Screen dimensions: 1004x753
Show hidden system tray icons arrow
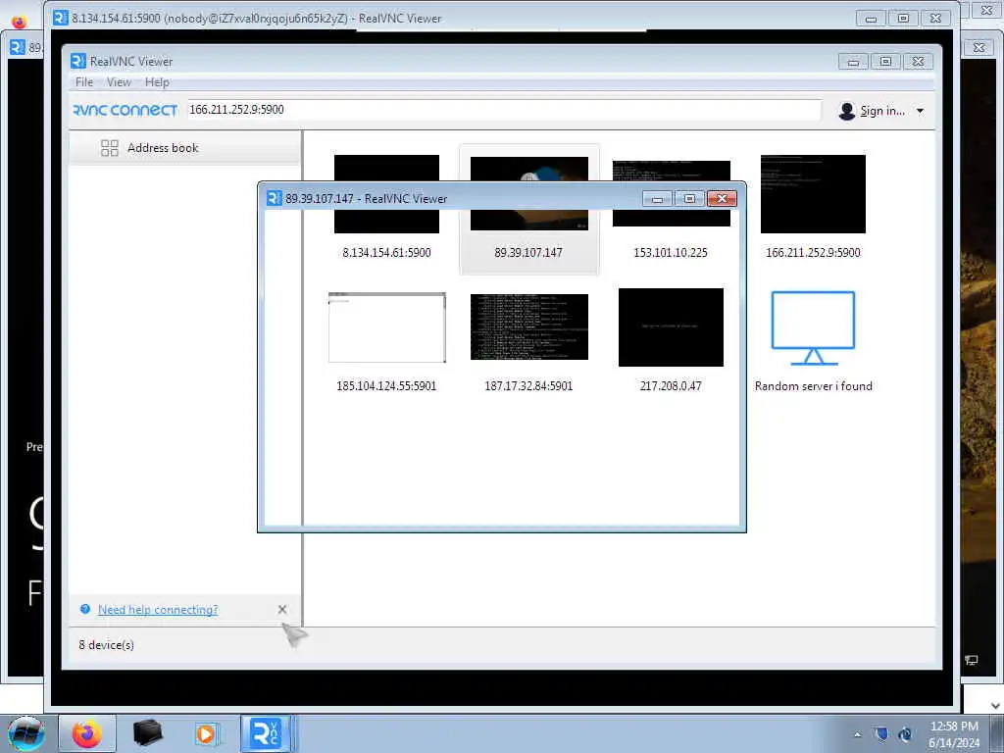[857, 734]
